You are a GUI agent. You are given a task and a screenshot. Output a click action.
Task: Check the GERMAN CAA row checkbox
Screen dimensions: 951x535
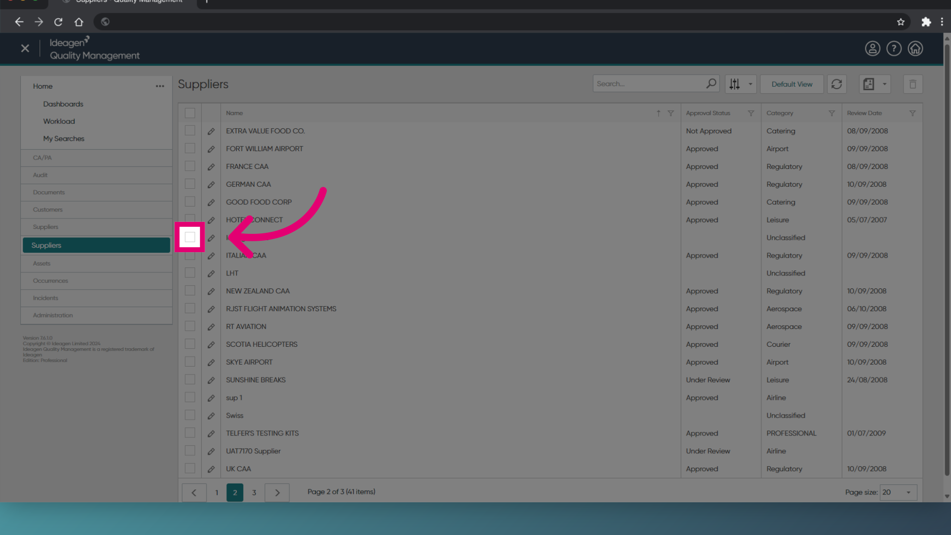click(x=190, y=184)
